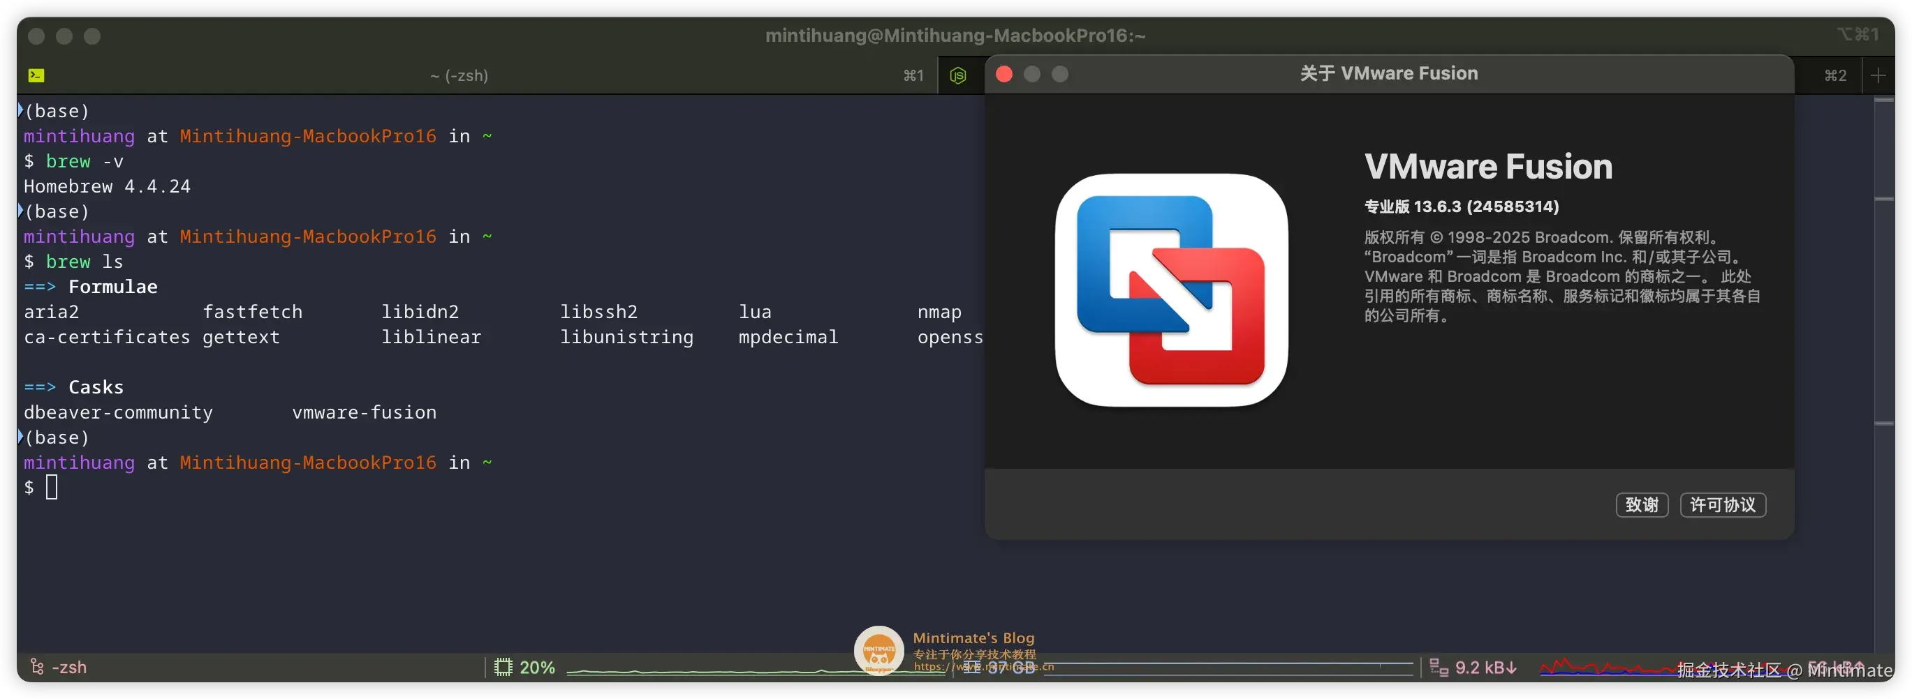Click the CPU chip icon in status bar

point(503,667)
